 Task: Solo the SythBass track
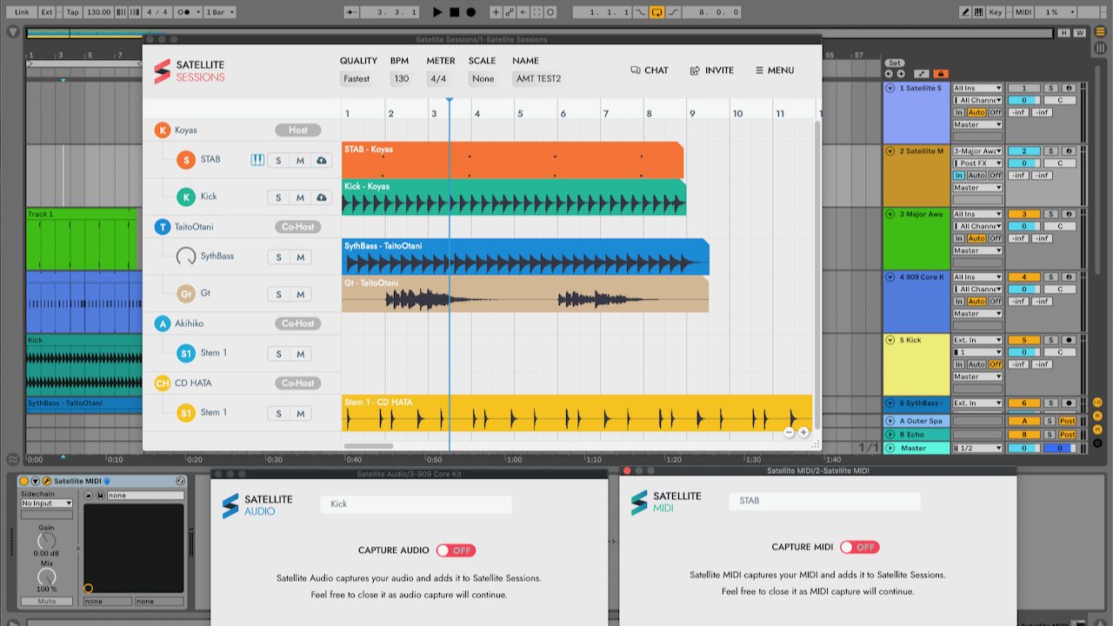click(278, 257)
